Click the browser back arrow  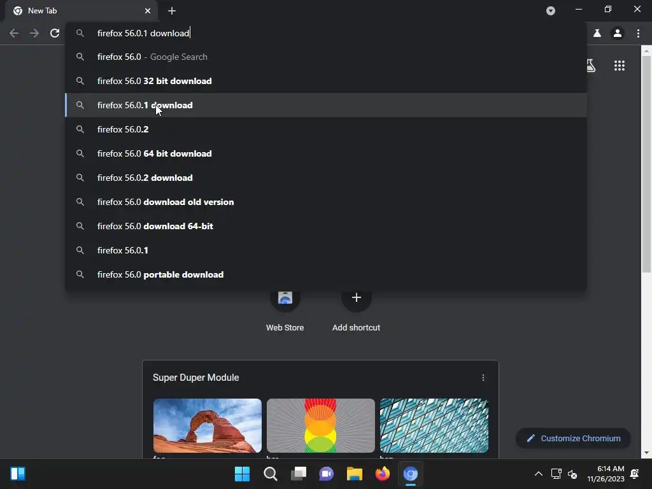(x=14, y=33)
